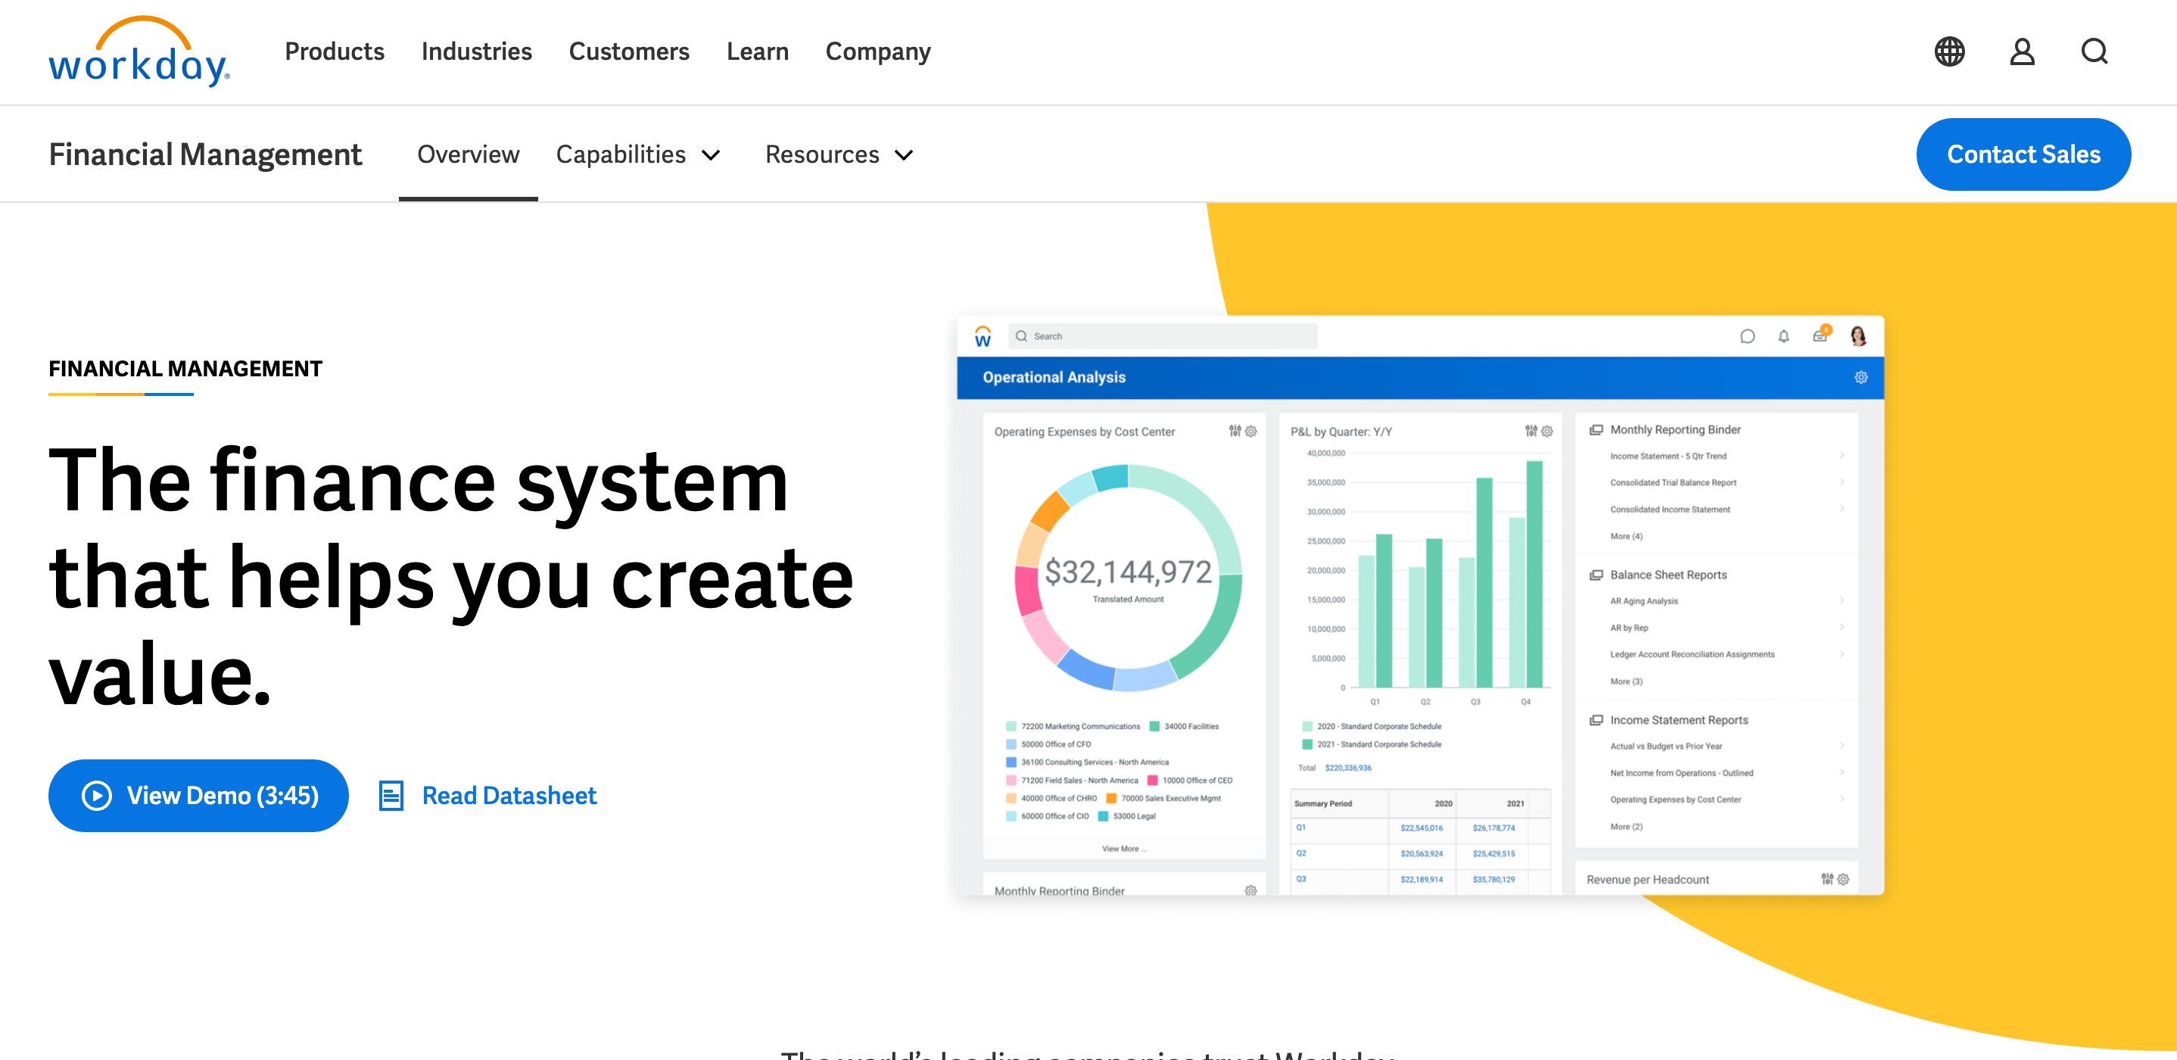This screenshot has width=2177, height=1060.
Task: Click the Q4 2021 bar in chart
Action: 1534,573
